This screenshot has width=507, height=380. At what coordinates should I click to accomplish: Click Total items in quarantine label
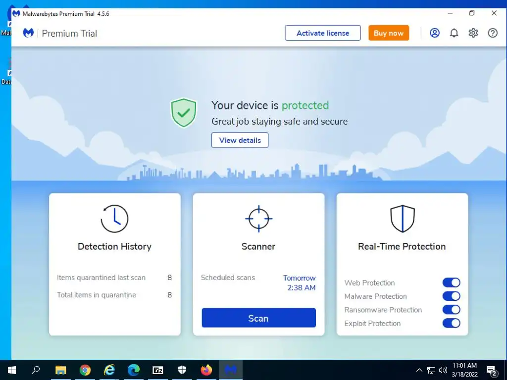[x=97, y=295]
